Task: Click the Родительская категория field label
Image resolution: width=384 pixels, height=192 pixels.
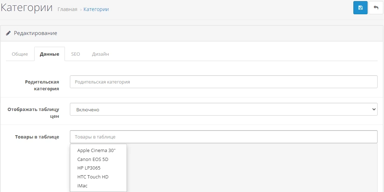Action: point(42,85)
